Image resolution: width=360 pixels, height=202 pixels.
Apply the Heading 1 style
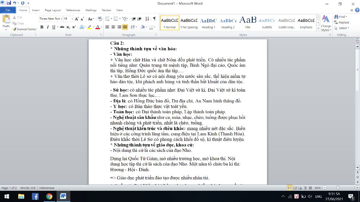pos(208,23)
